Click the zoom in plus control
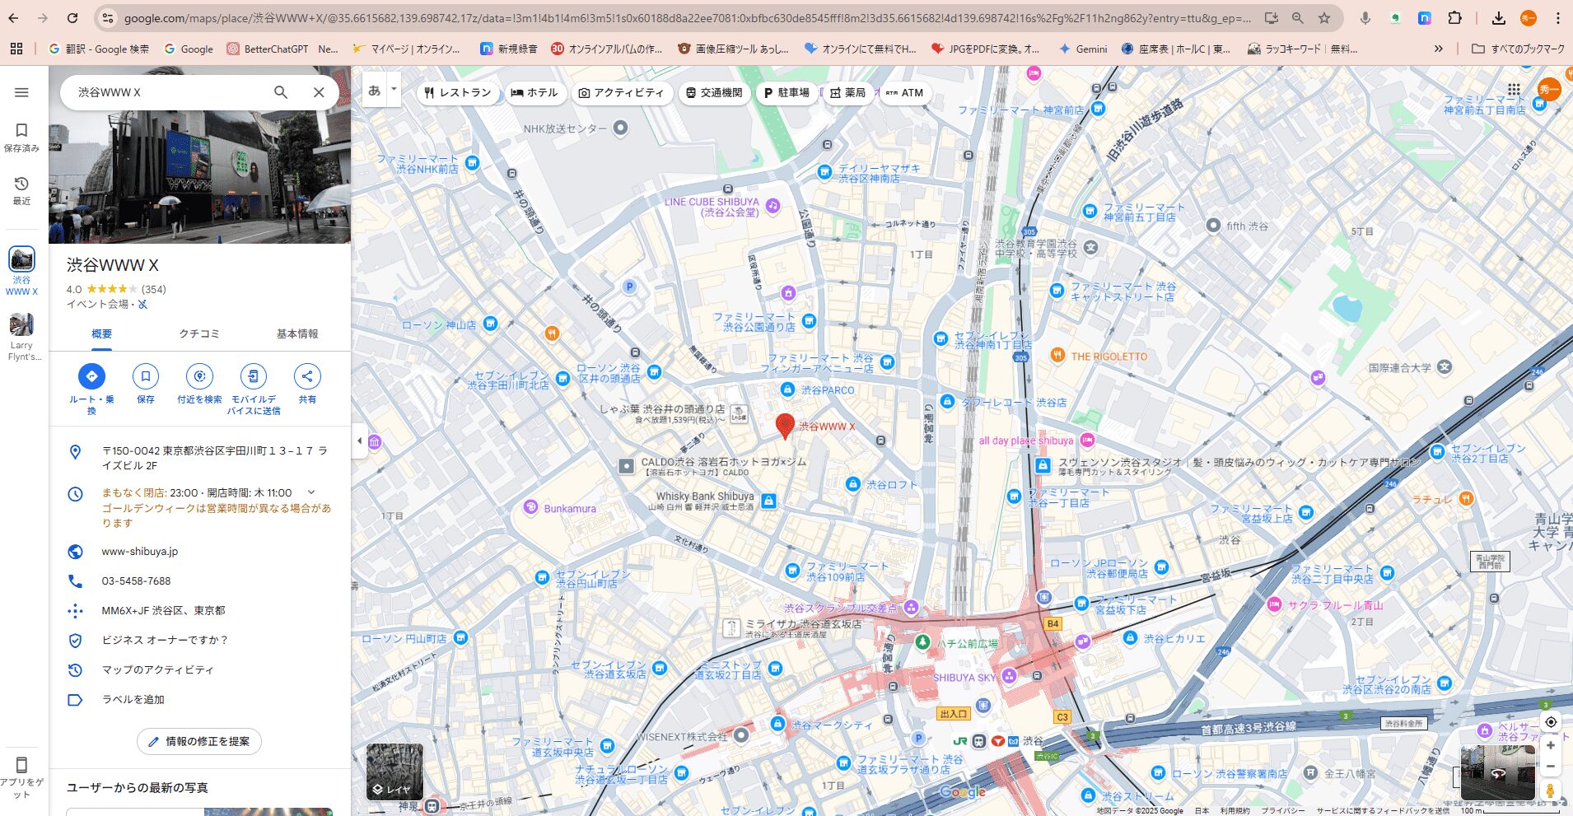 click(1550, 745)
